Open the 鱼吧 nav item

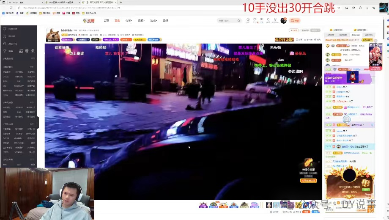coord(165,21)
